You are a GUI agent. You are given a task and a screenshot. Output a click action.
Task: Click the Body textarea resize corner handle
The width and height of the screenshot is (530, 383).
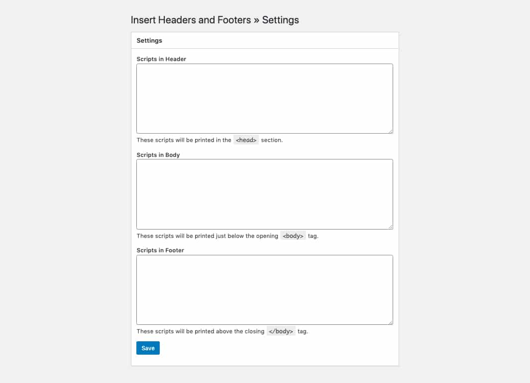click(x=390, y=227)
